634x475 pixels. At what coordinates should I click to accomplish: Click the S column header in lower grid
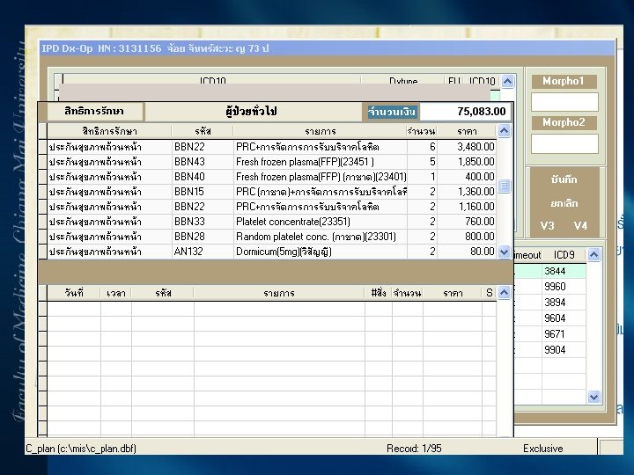pos(490,293)
